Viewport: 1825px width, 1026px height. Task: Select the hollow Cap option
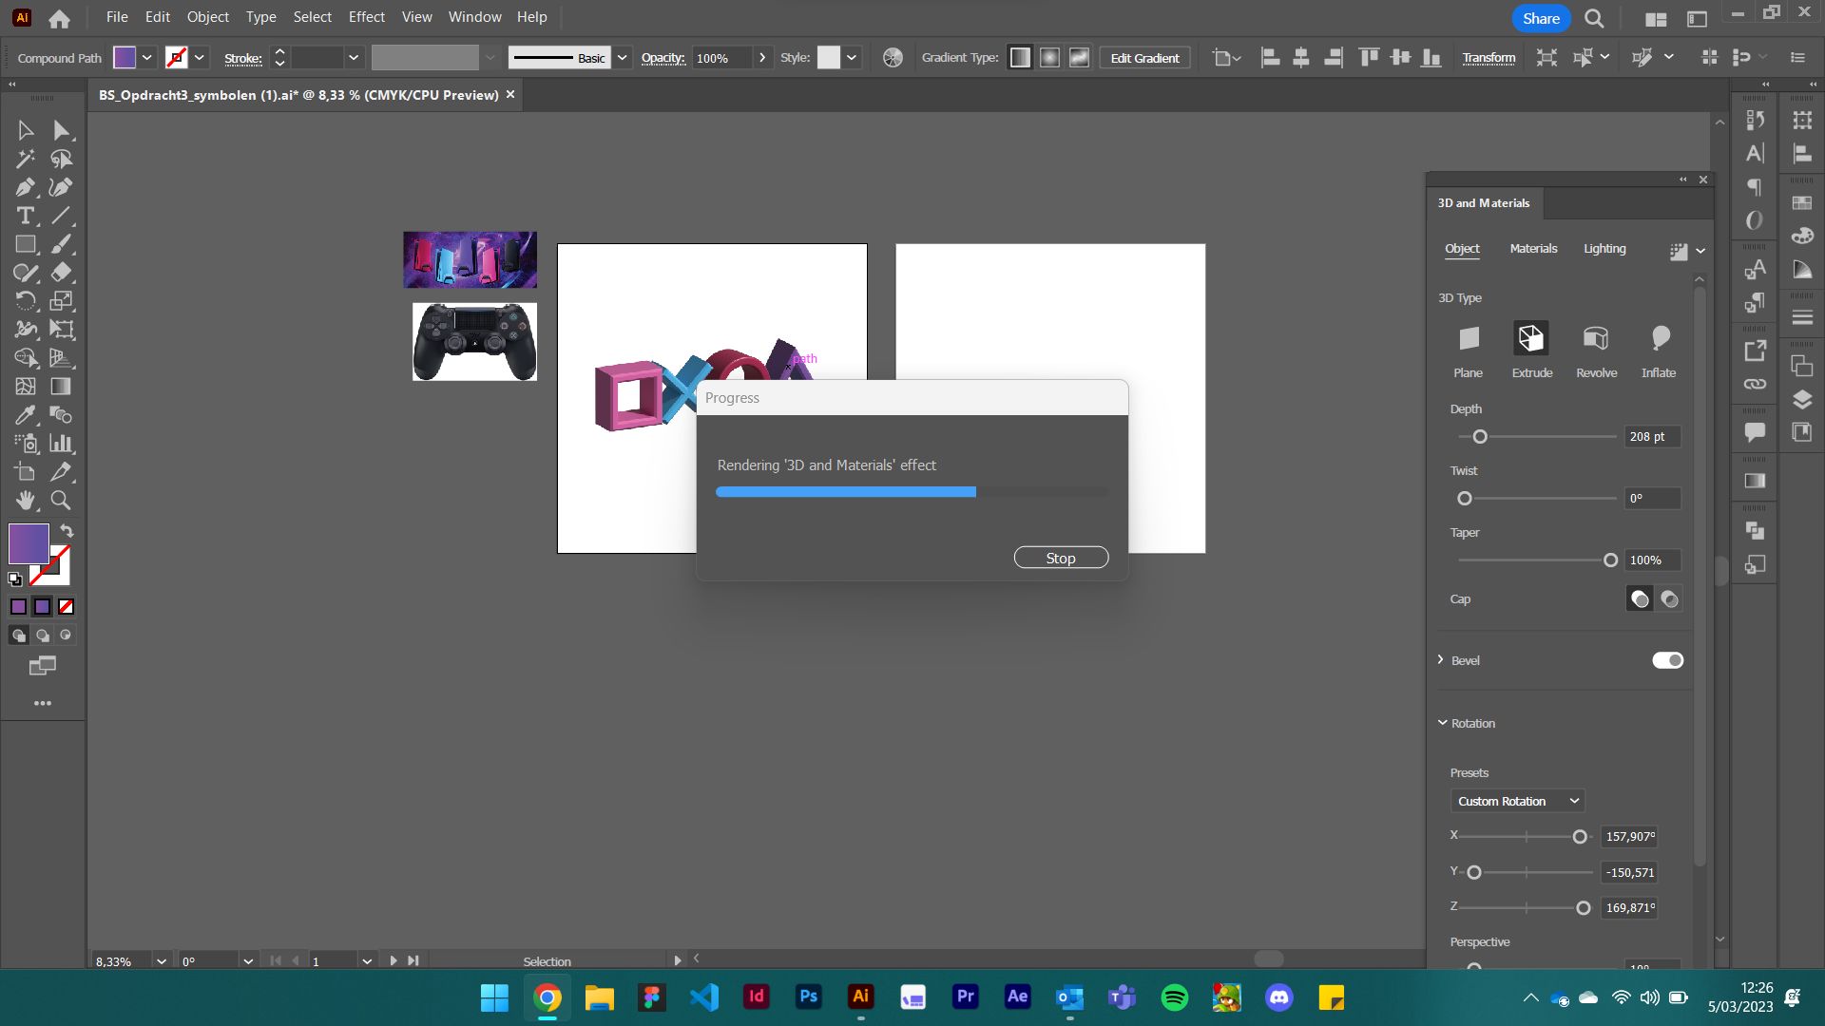1669,598
